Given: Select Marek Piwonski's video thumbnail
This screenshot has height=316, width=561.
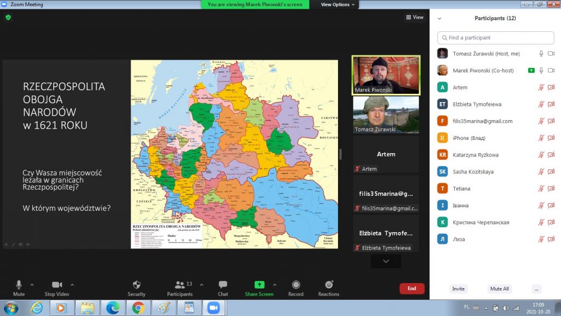Looking at the screenshot, I should click(386, 75).
